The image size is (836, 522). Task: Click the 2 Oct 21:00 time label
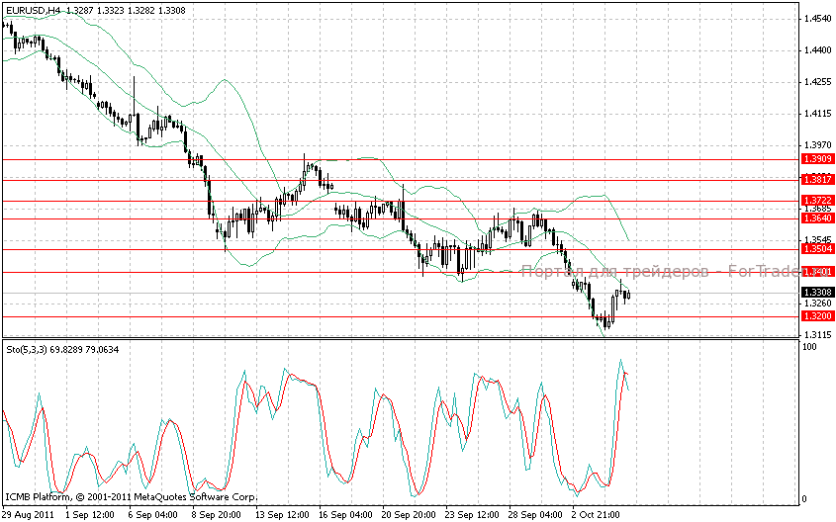(x=597, y=514)
